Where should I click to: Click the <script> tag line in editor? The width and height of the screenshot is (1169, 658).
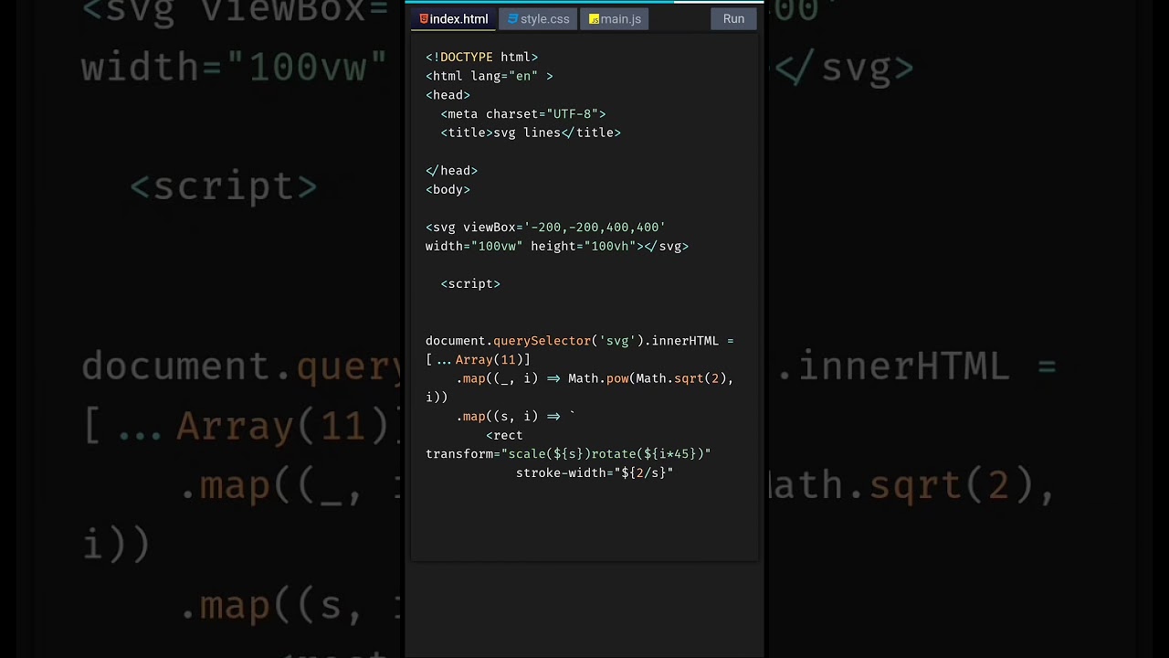pos(470,284)
